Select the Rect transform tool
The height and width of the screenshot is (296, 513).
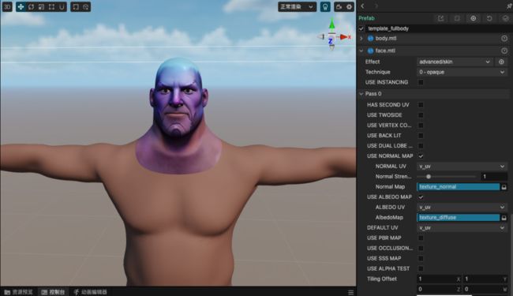[x=51, y=7]
